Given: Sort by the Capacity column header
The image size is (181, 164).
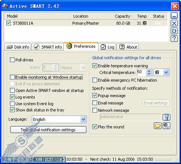Looking at the screenshot, I should click(121, 16).
